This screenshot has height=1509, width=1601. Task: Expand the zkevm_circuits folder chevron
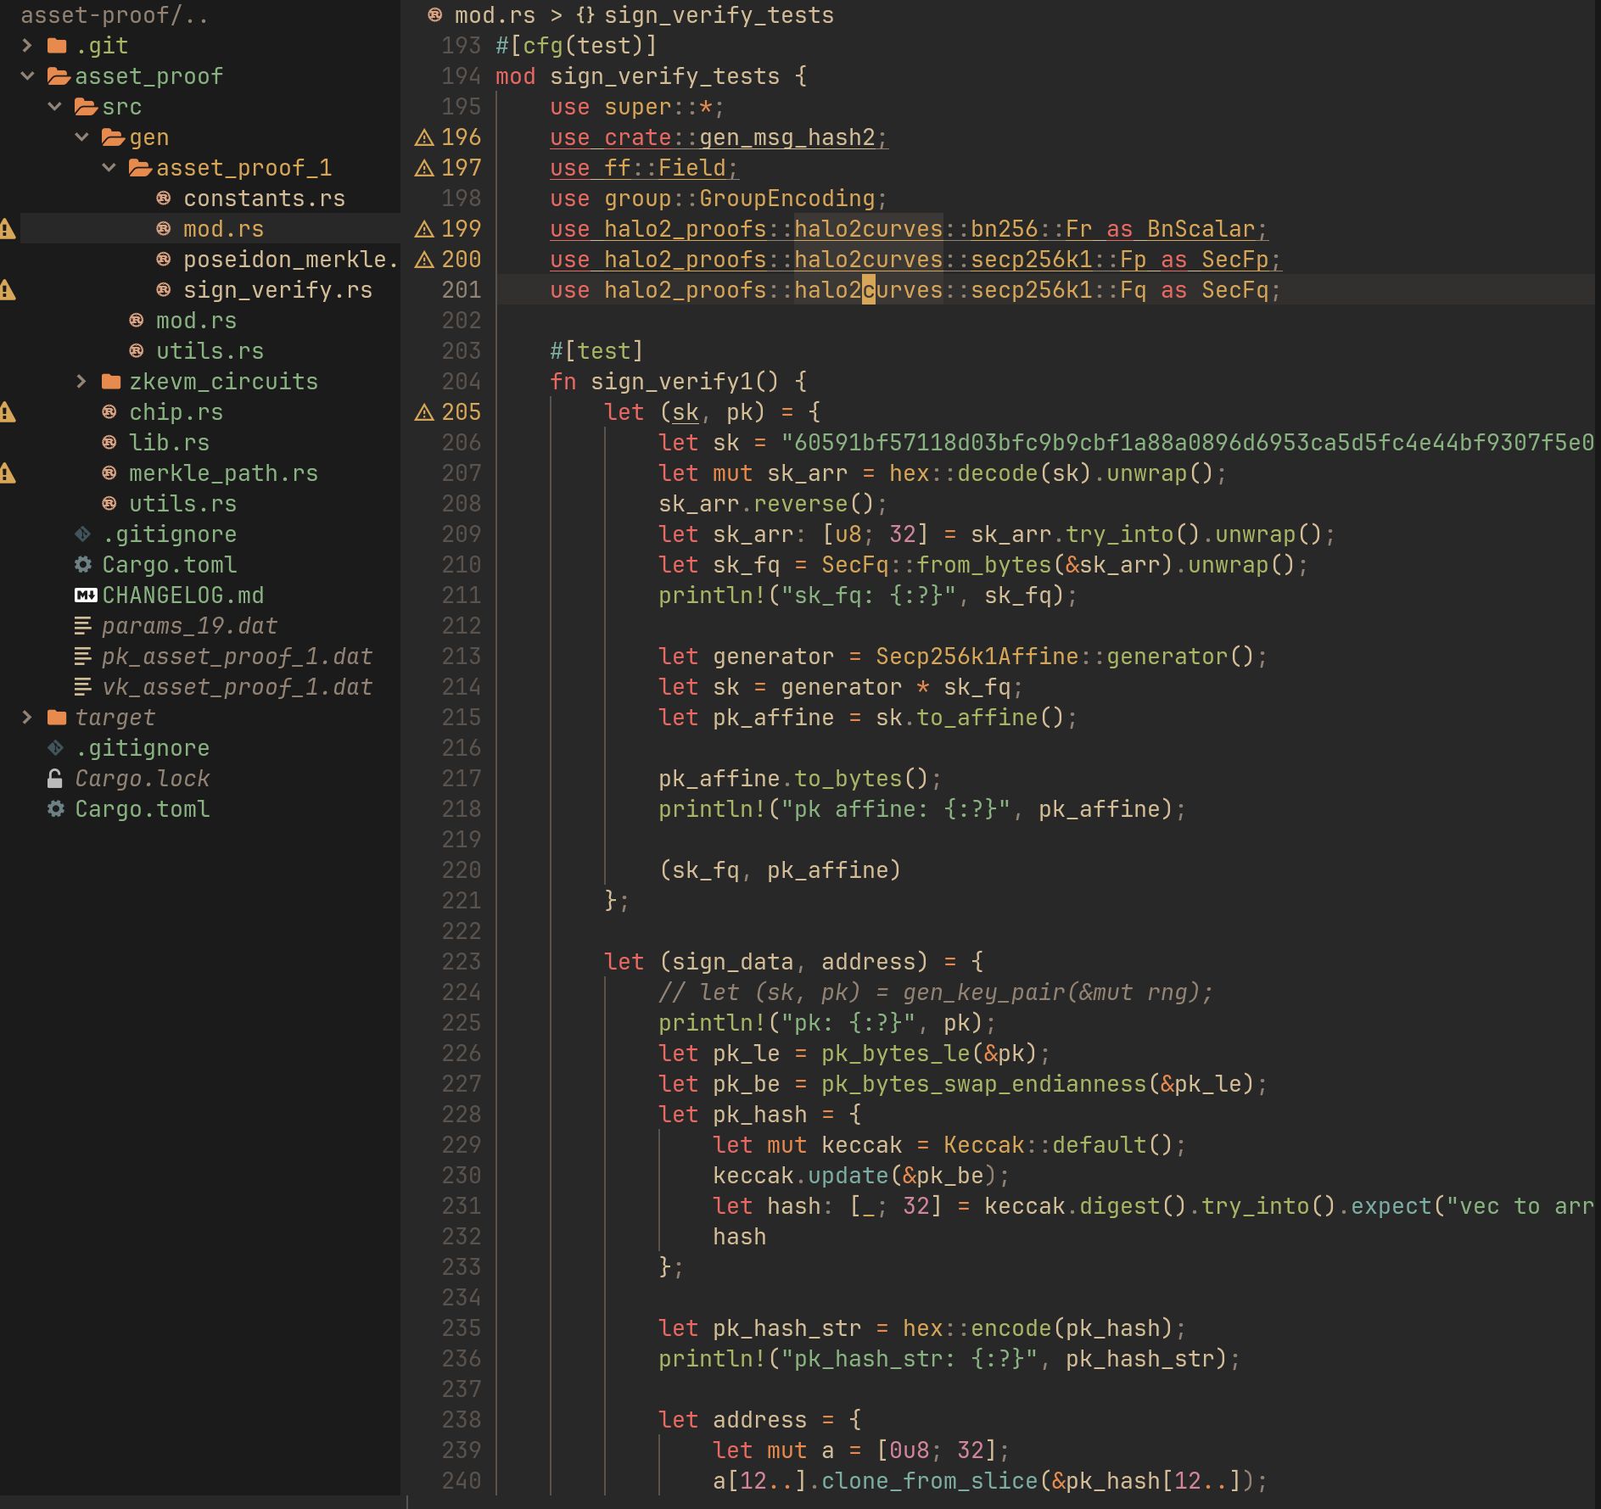click(x=81, y=382)
